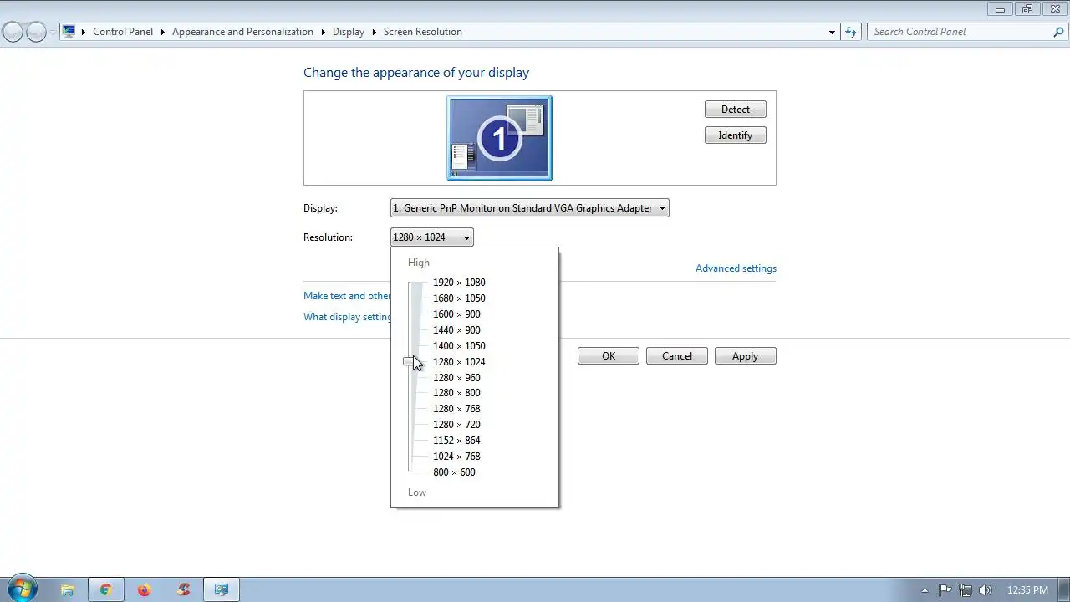Open the Windows Start menu
This screenshot has width=1070, height=602.
(x=22, y=589)
